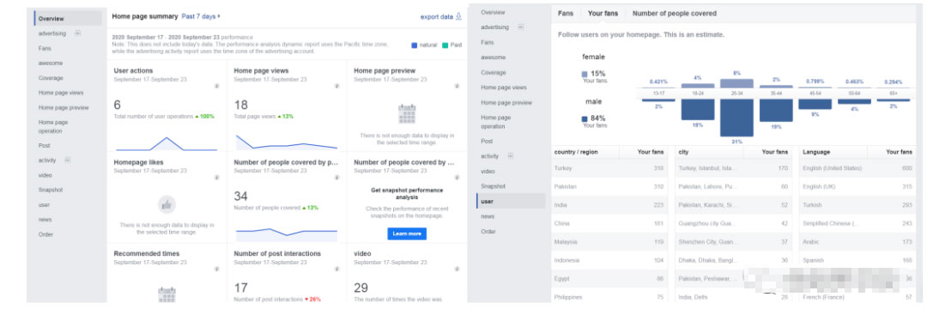Open Coverage in the Your fans window sidebar

tap(494, 72)
